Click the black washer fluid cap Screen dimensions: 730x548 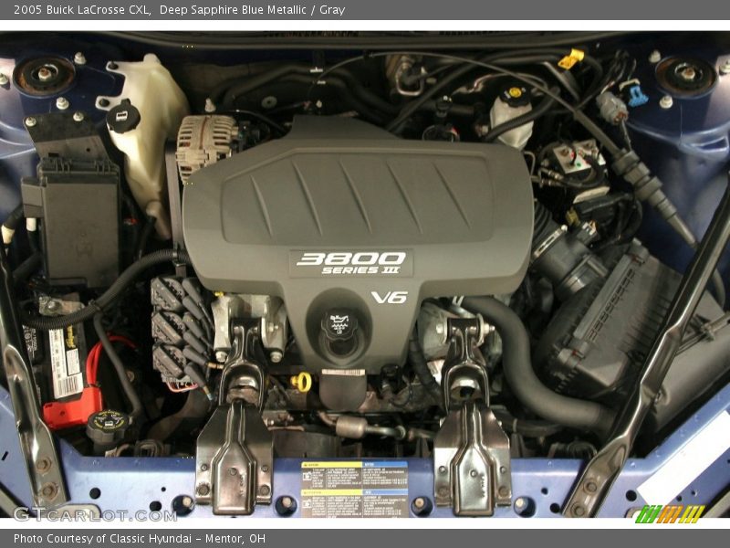123,116
